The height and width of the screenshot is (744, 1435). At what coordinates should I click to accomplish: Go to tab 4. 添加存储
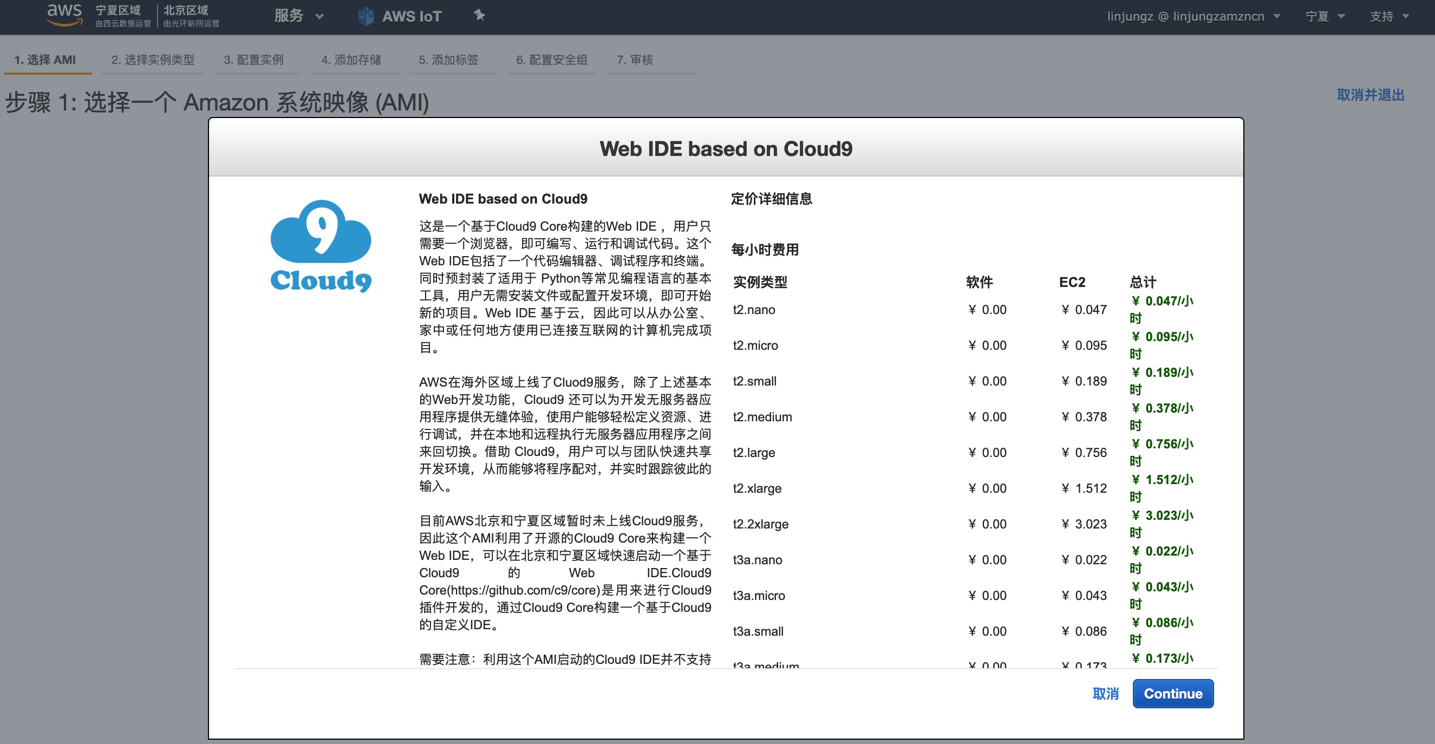[351, 60]
